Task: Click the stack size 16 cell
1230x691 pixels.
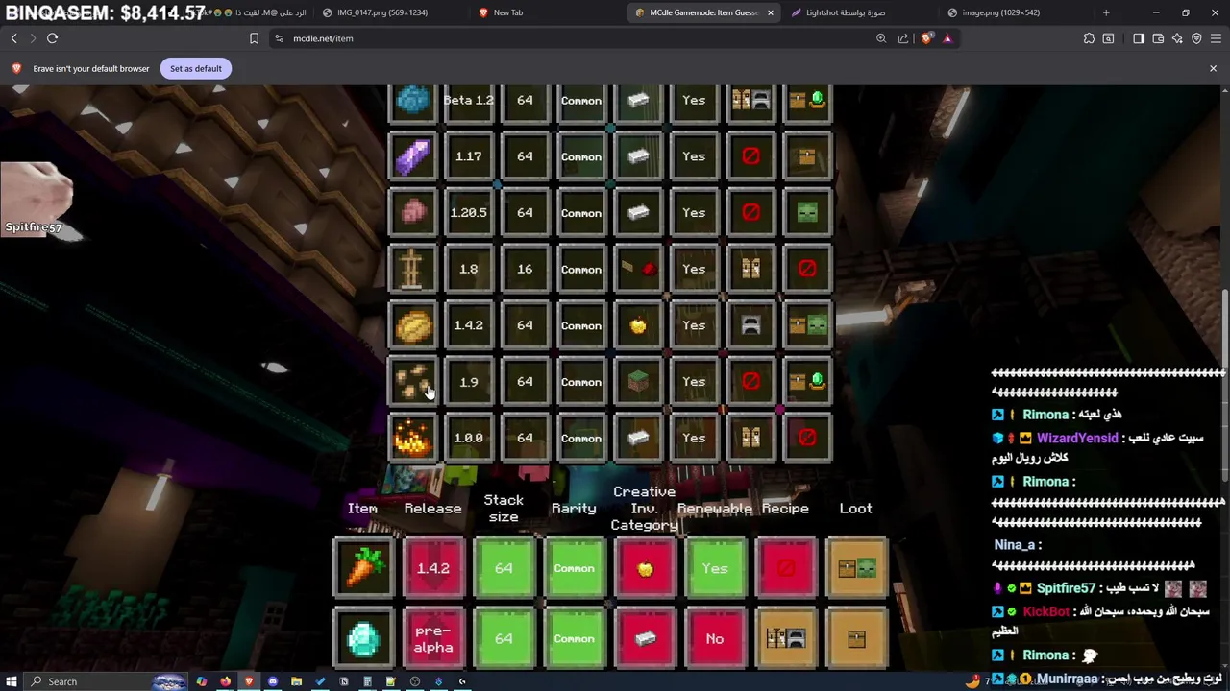Action: coord(525,269)
